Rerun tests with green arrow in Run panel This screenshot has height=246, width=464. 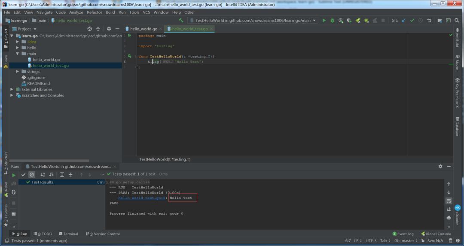[14, 175]
